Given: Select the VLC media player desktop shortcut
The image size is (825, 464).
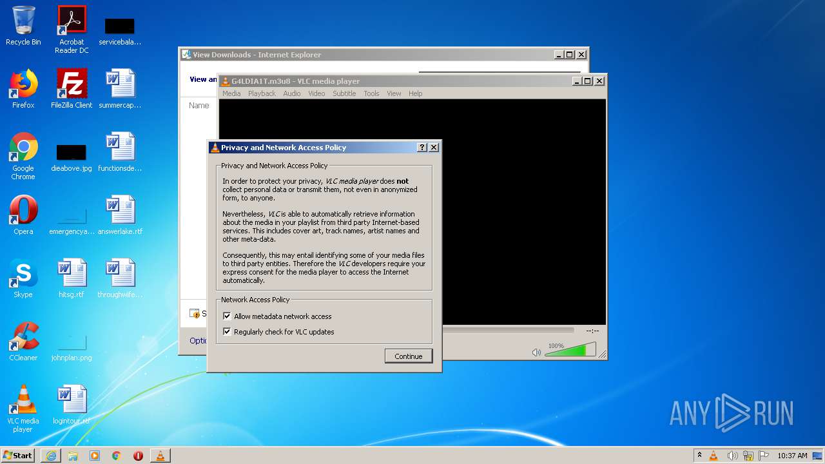Looking at the screenshot, I should (x=23, y=409).
